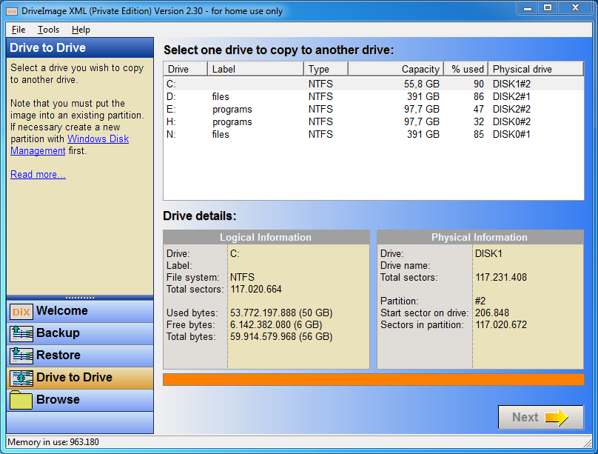Click the DiX Welcome icon
Screen dimensions: 598x454
(21, 312)
